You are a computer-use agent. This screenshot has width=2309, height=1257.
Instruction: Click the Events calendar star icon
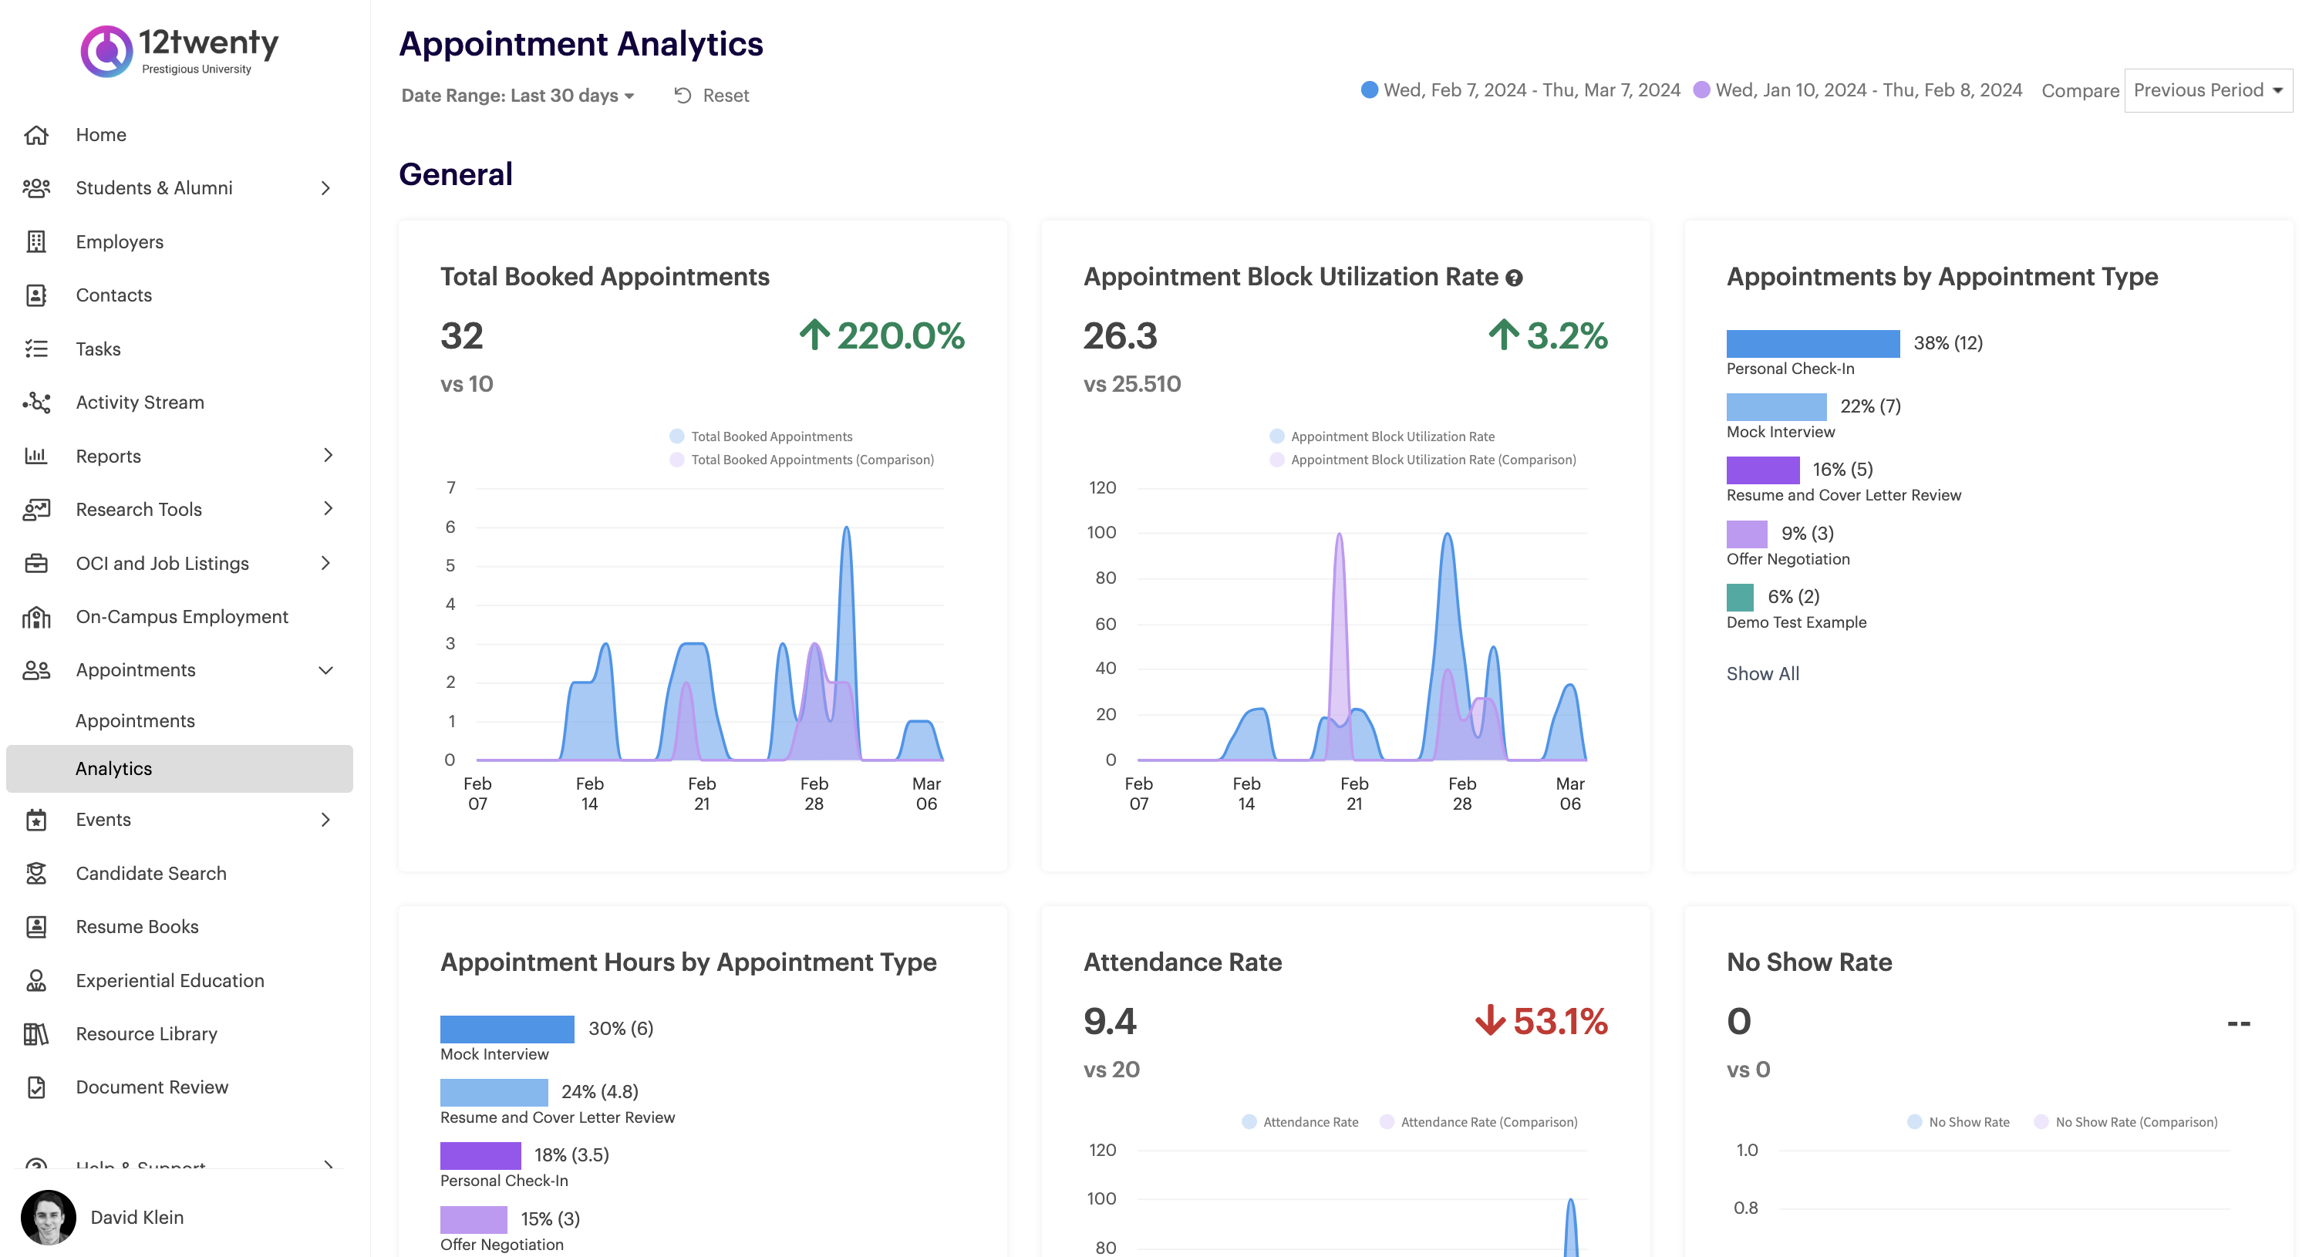(35, 820)
